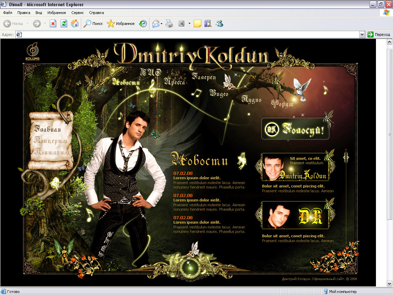The height and width of the screenshot is (295, 393).
Task: Click the Forward arrow icon
Action: click(37, 24)
